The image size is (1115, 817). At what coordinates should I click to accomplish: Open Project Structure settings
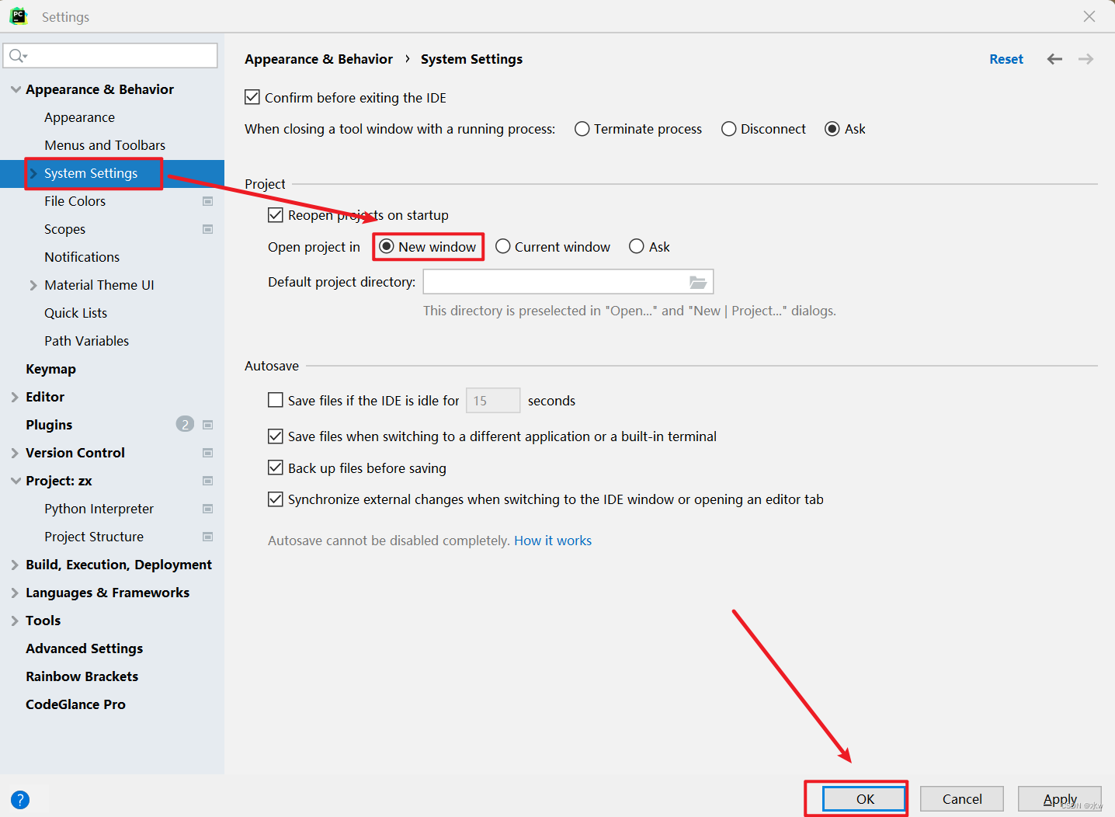tap(94, 537)
